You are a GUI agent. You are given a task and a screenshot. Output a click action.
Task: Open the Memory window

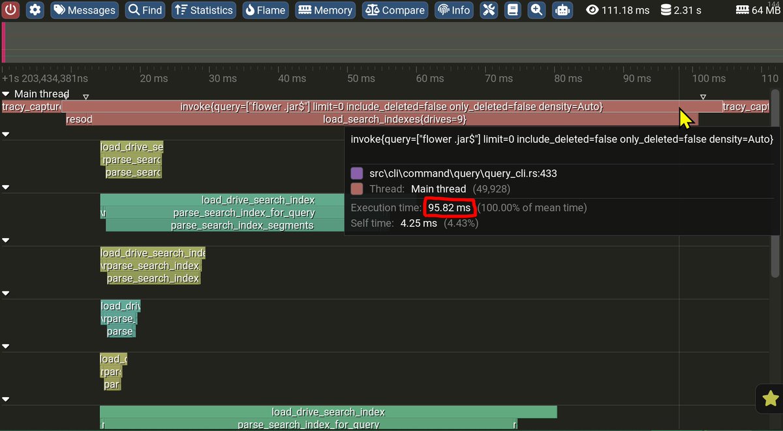click(325, 10)
